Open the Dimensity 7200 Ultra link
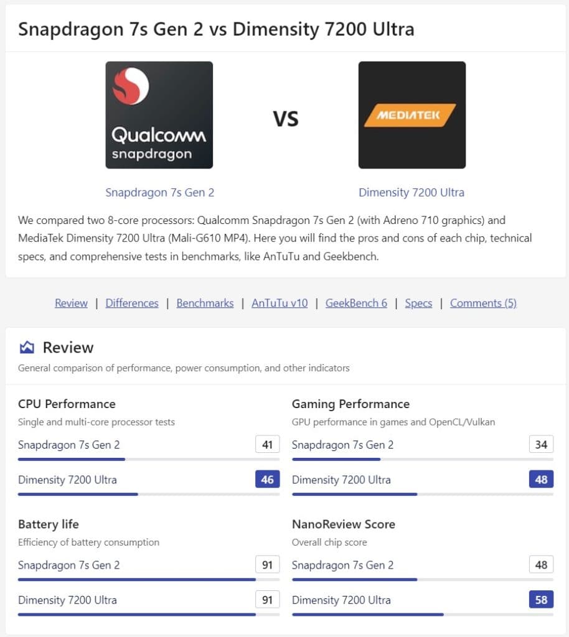Viewport: 569px width, 637px height. 411,192
